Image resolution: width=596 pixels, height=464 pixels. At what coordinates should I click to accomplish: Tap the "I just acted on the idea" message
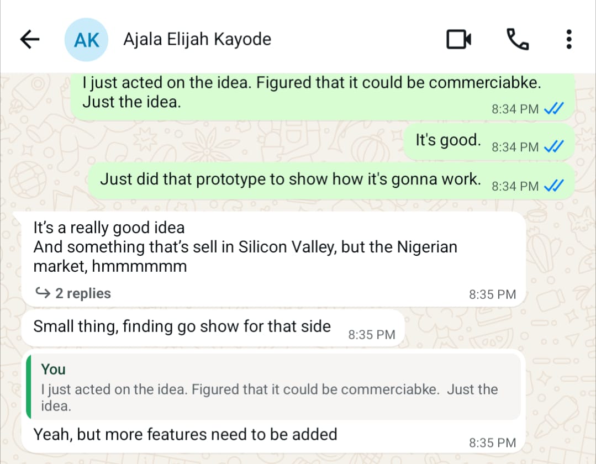[x=309, y=93]
